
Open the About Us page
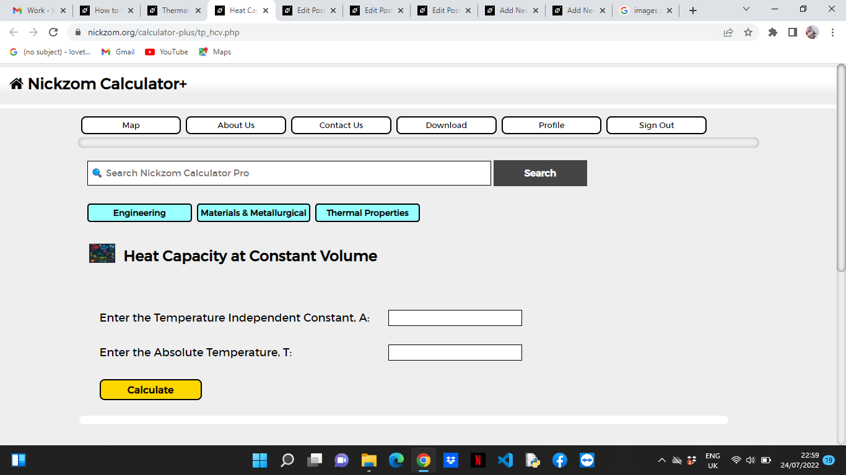[x=236, y=125]
